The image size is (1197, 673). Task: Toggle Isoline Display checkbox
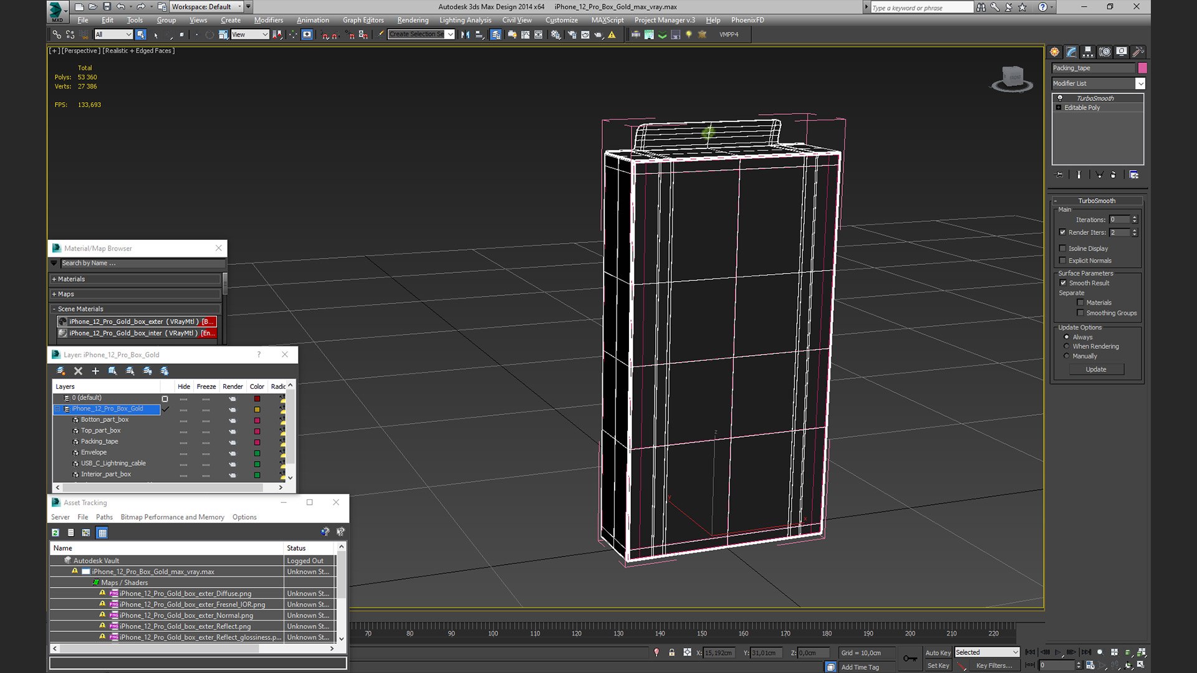[x=1063, y=249]
